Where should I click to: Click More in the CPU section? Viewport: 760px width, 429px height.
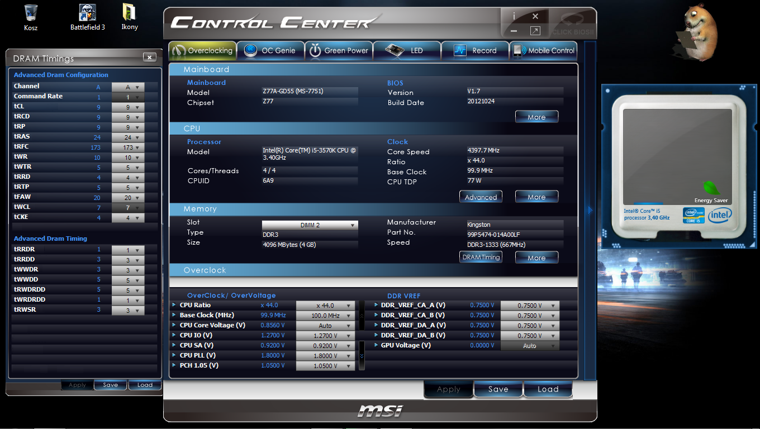[x=536, y=197]
